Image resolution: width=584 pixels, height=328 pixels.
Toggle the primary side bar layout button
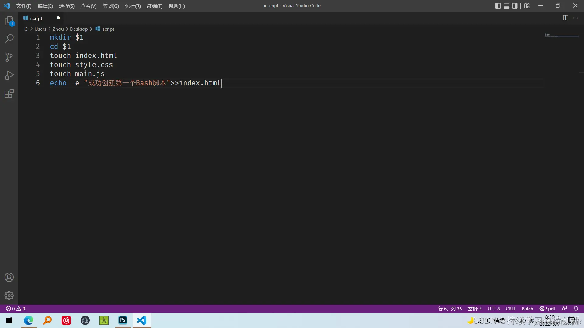498,6
